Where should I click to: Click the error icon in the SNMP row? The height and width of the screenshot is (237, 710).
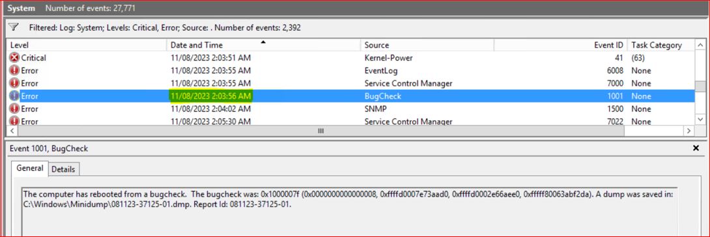(x=14, y=108)
